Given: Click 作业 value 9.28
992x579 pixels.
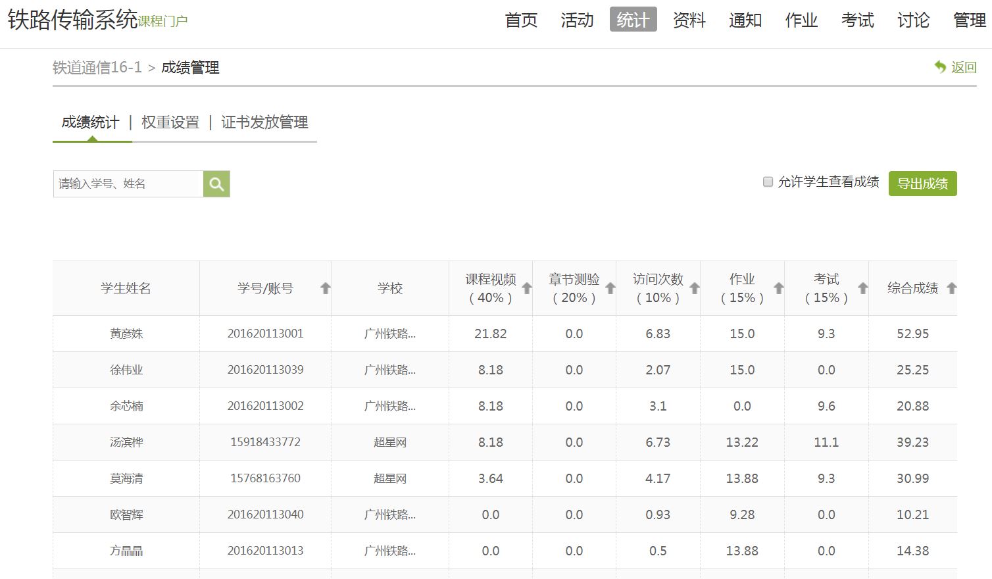Looking at the screenshot, I should click(x=742, y=515).
